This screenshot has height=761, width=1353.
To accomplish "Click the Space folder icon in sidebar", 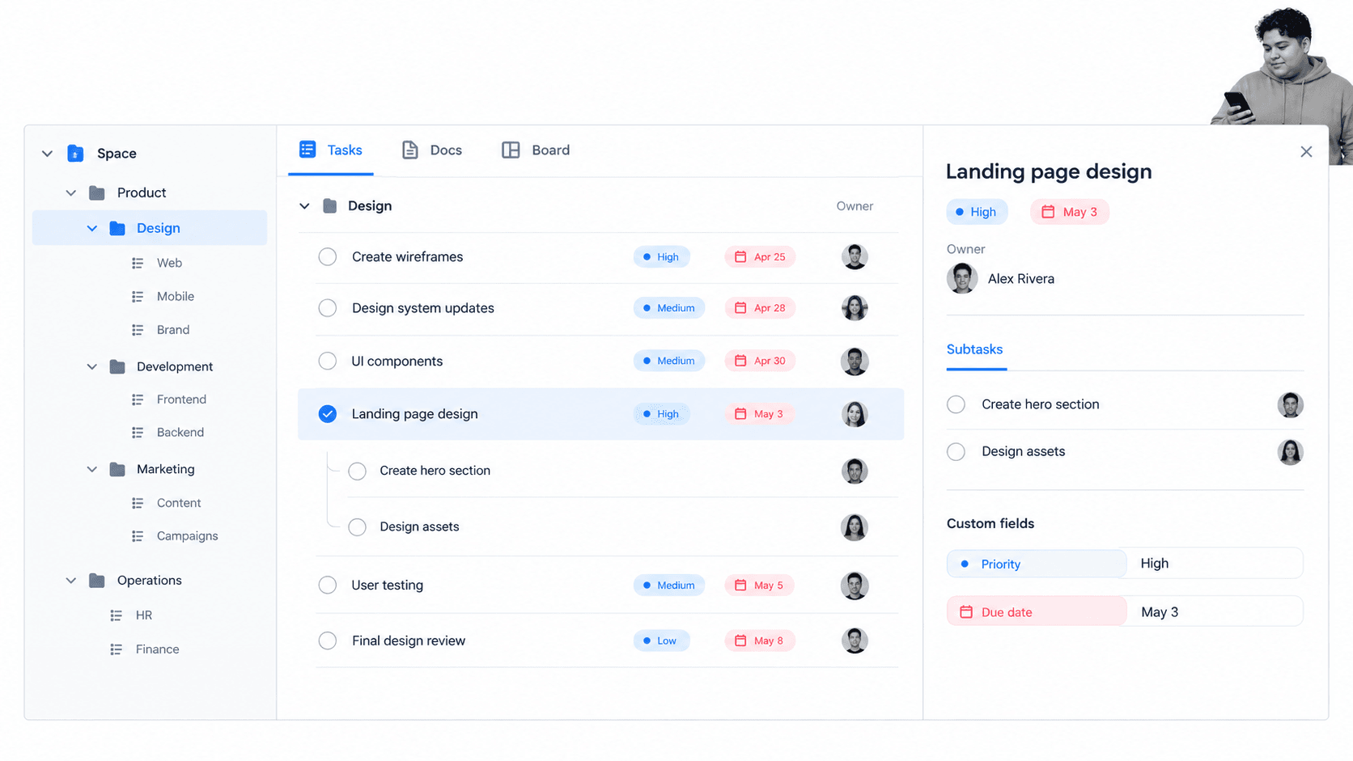I will coord(75,153).
